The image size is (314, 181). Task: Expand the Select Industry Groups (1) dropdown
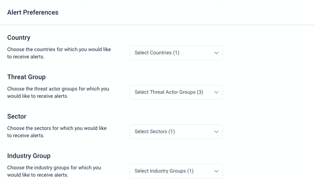(176, 171)
